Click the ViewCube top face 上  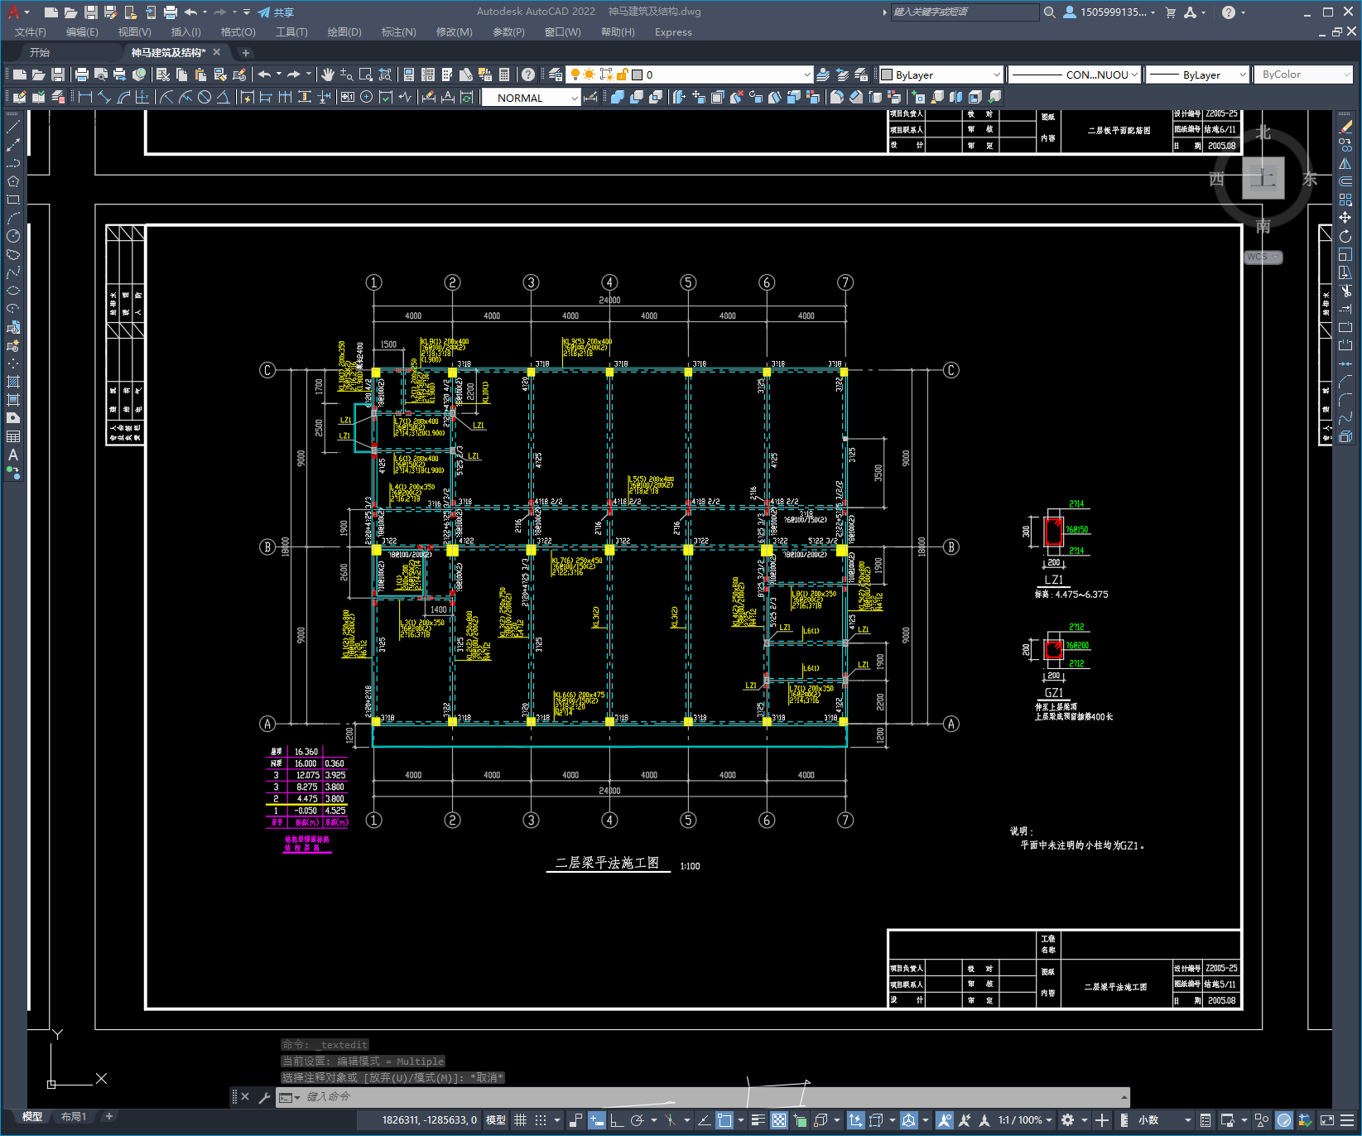1263,178
